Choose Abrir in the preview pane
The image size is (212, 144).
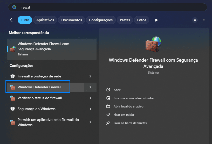coord(117,90)
